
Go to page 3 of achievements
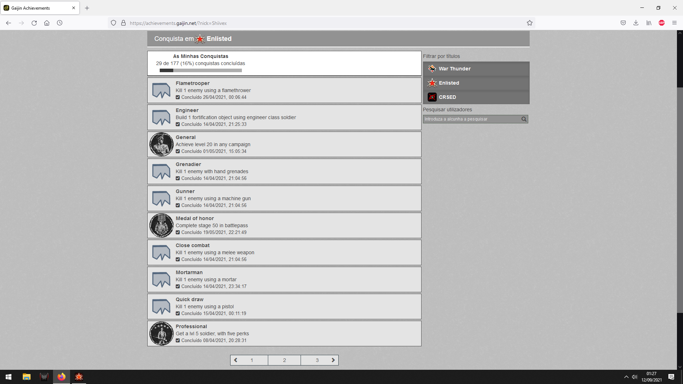coord(317,360)
